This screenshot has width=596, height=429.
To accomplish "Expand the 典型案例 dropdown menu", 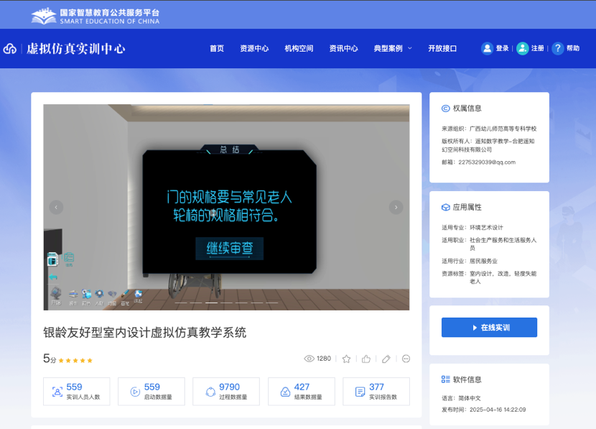I will point(393,48).
